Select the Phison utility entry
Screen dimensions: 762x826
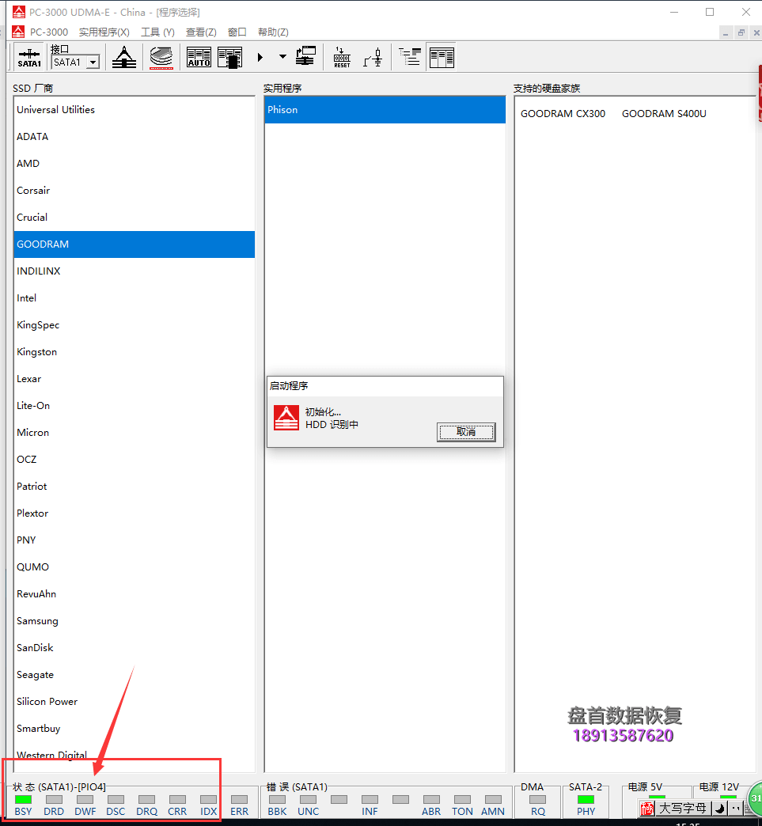point(385,109)
